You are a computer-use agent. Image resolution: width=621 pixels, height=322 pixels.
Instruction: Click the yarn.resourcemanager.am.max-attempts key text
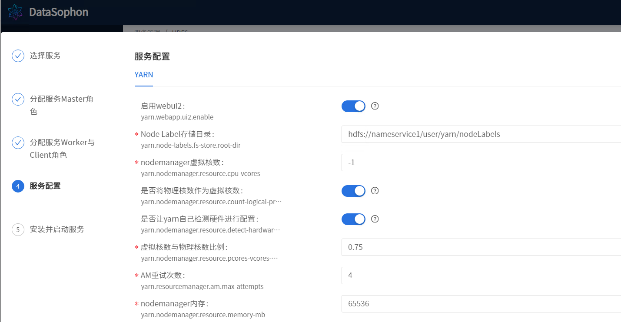(x=203, y=287)
